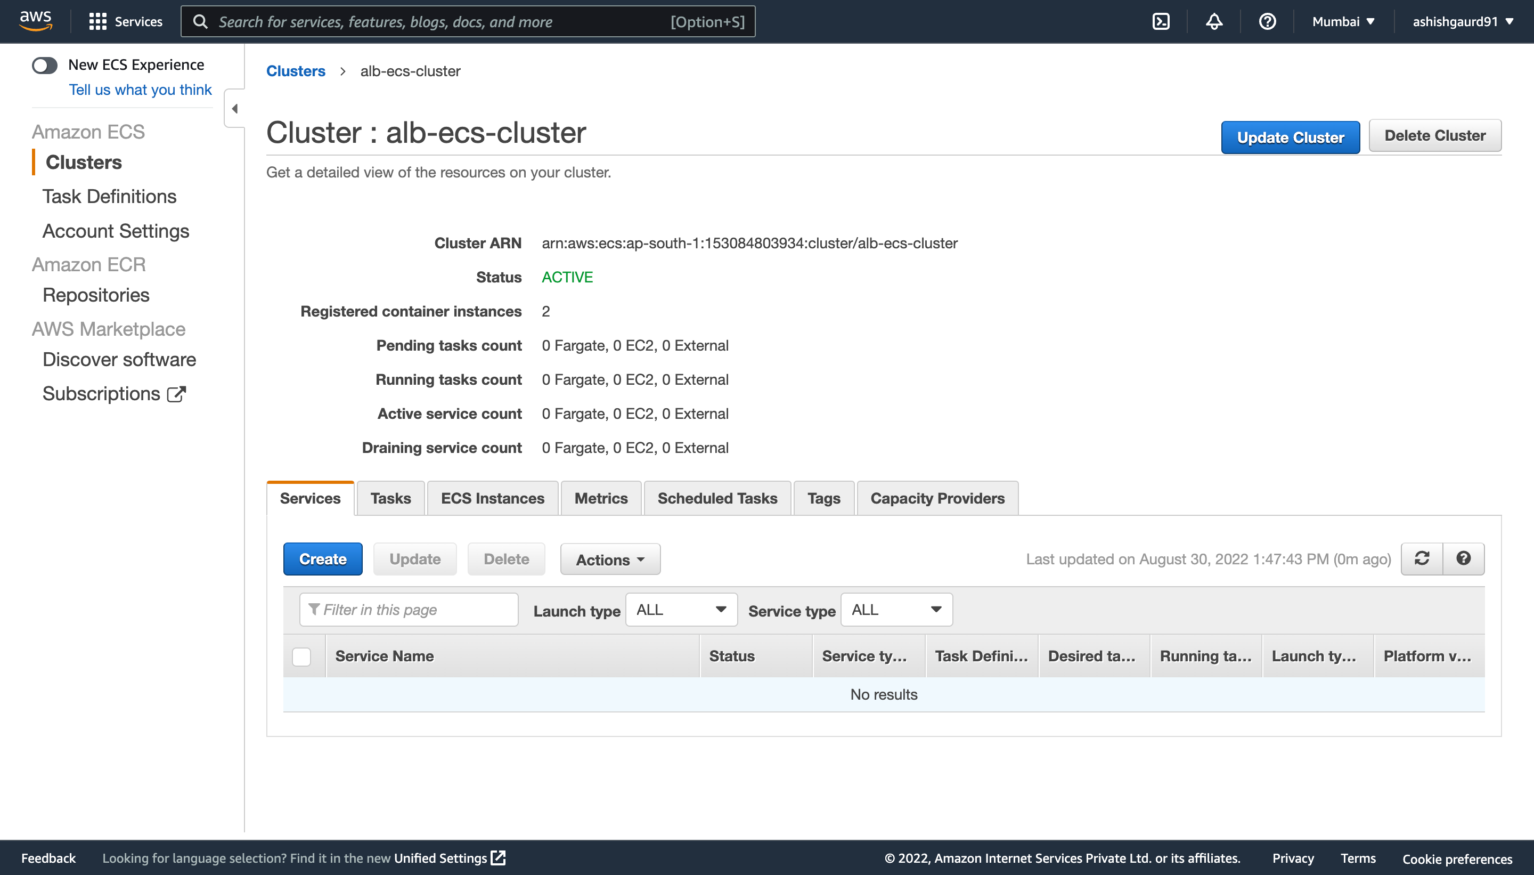Toggle Launch type filter to ALL
This screenshot has width=1534, height=875.
(680, 609)
